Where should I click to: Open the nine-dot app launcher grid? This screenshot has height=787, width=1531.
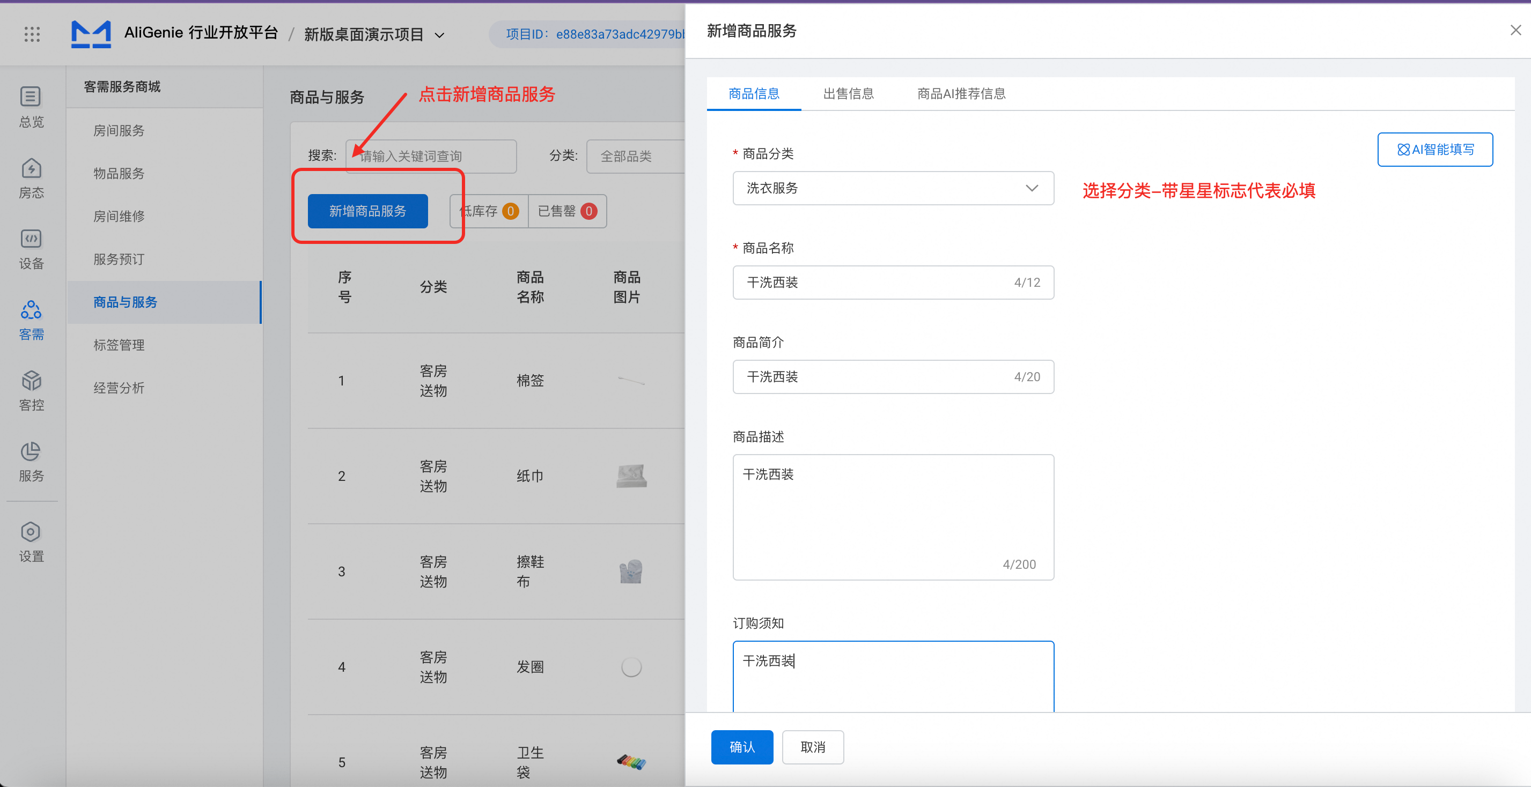(x=32, y=34)
